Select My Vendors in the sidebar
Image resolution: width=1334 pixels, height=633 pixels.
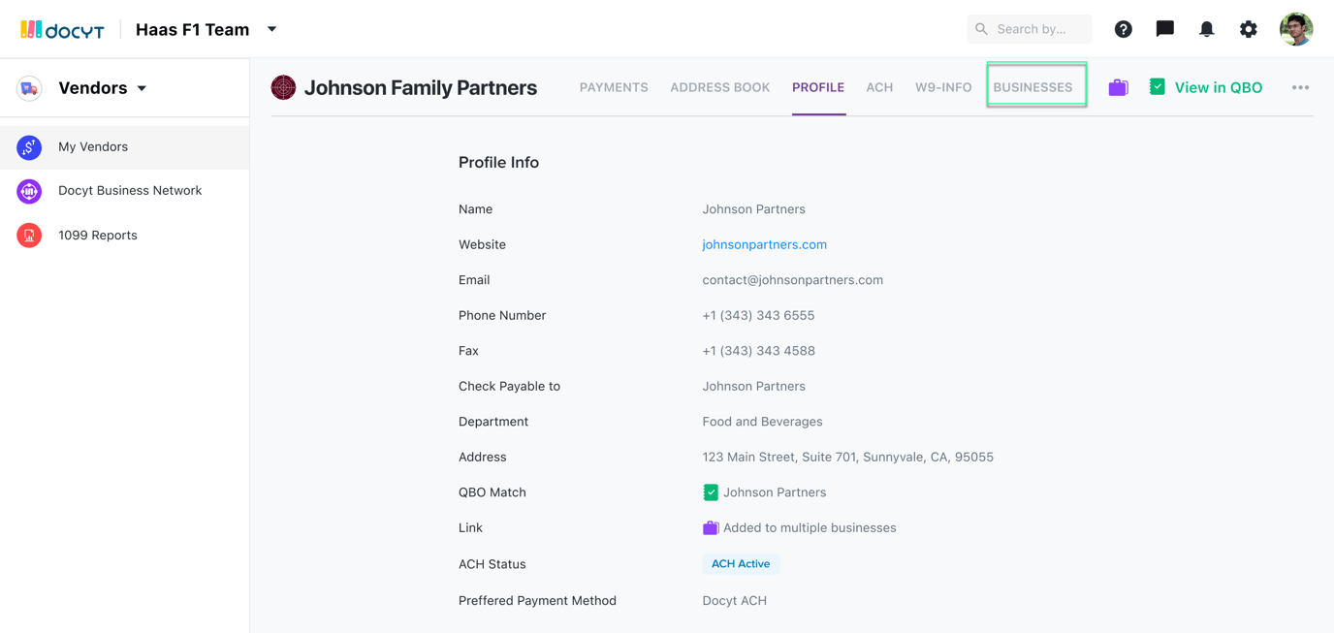pyautogui.click(x=124, y=147)
